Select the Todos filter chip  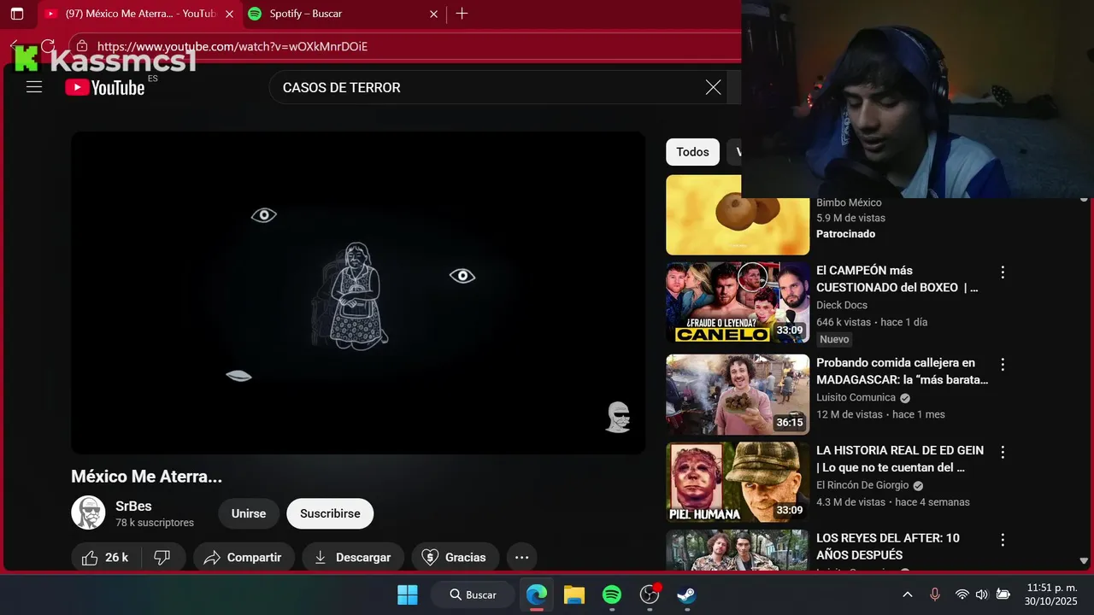(692, 152)
